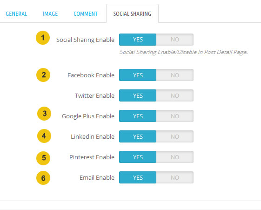Turn off Email Enable via NO
261x210 pixels.
point(175,177)
